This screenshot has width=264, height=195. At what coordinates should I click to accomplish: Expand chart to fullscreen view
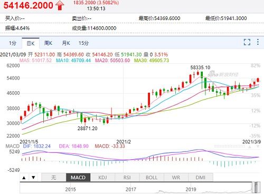point(247,42)
